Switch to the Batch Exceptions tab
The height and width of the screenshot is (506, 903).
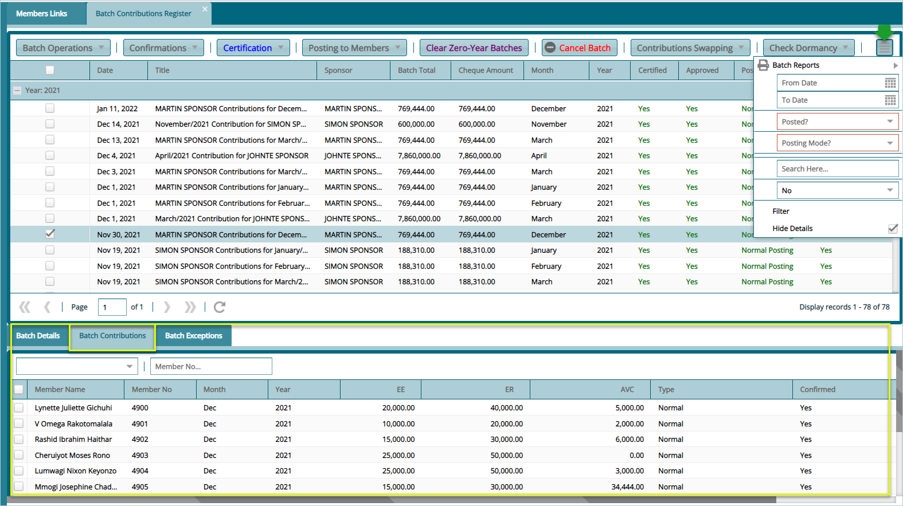point(193,336)
